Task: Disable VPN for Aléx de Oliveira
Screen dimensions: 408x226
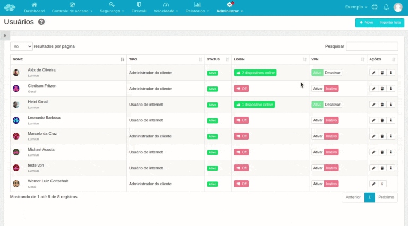Action: (x=333, y=73)
